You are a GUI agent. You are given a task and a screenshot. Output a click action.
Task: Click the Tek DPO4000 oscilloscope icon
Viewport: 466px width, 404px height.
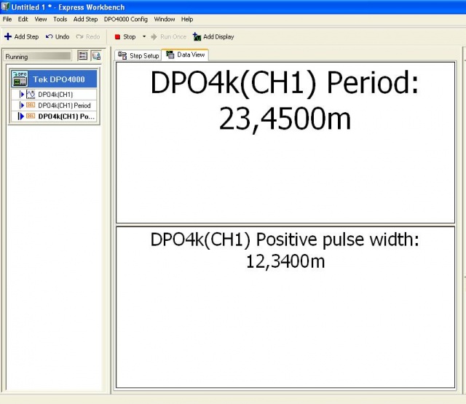pos(20,79)
